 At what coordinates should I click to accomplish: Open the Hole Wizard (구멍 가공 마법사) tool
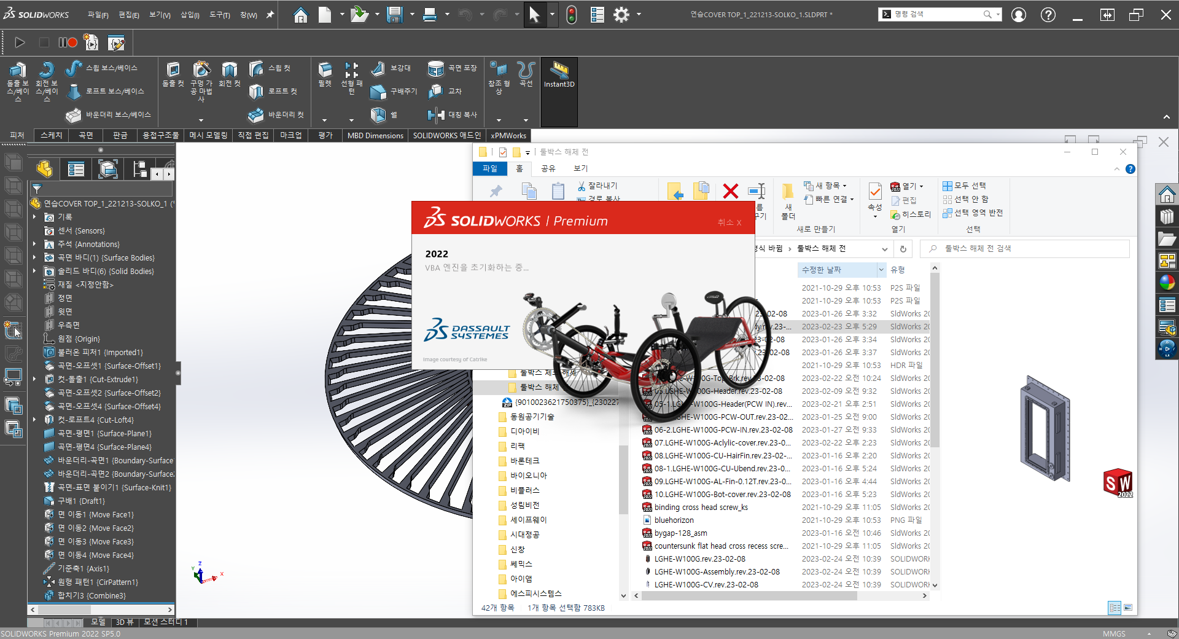pyautogui.click(x=201, y=81)
